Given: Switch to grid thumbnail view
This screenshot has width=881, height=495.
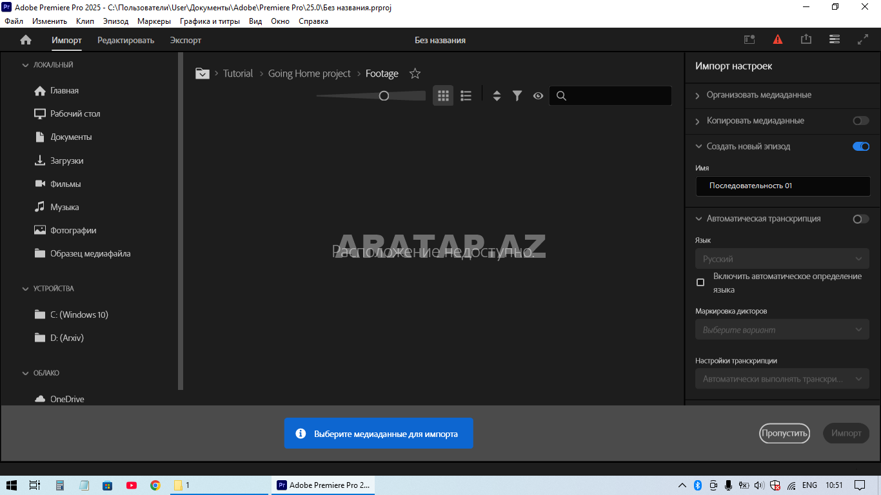Looking at the screenshot, I should 443,95.
